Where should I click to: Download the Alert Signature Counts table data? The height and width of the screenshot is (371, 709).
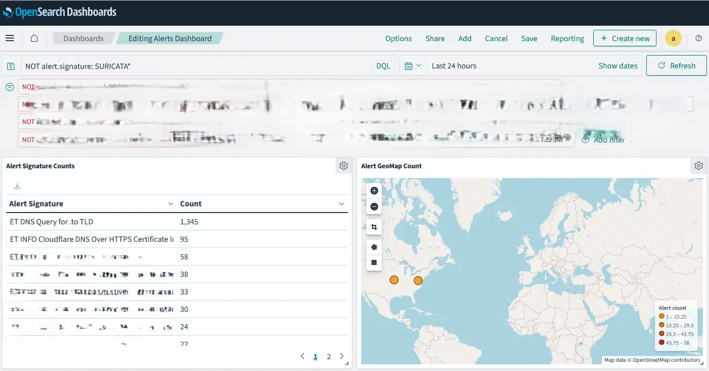(x=17, y=186)
